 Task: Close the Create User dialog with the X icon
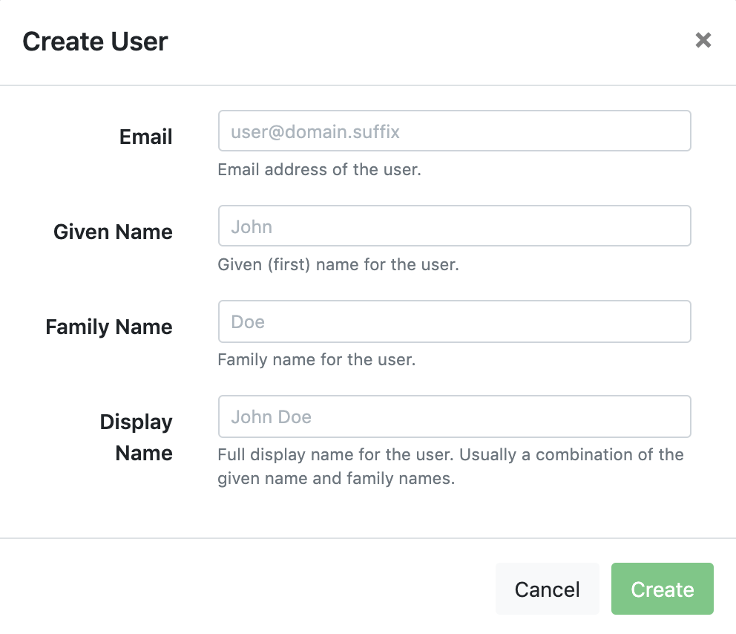pyautogui.click(x=703, y=40)
